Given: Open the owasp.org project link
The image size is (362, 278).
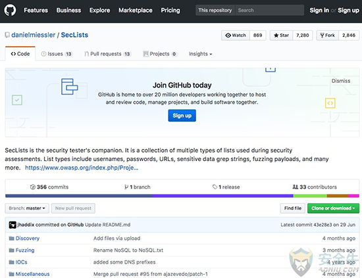Looking at the screenshot, I should (x=82, y=168).
